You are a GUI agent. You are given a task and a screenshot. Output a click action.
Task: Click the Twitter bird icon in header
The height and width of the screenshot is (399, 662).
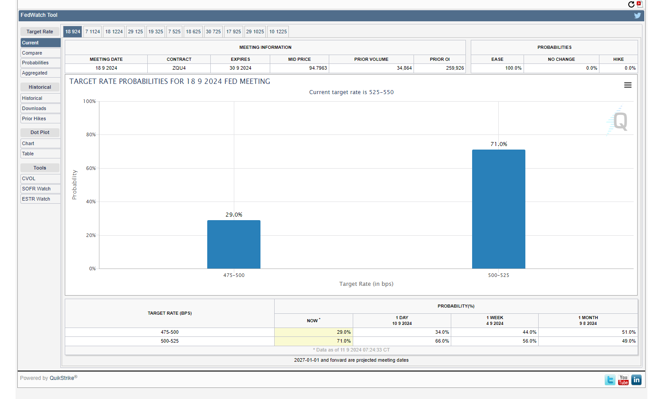(637, 16)
